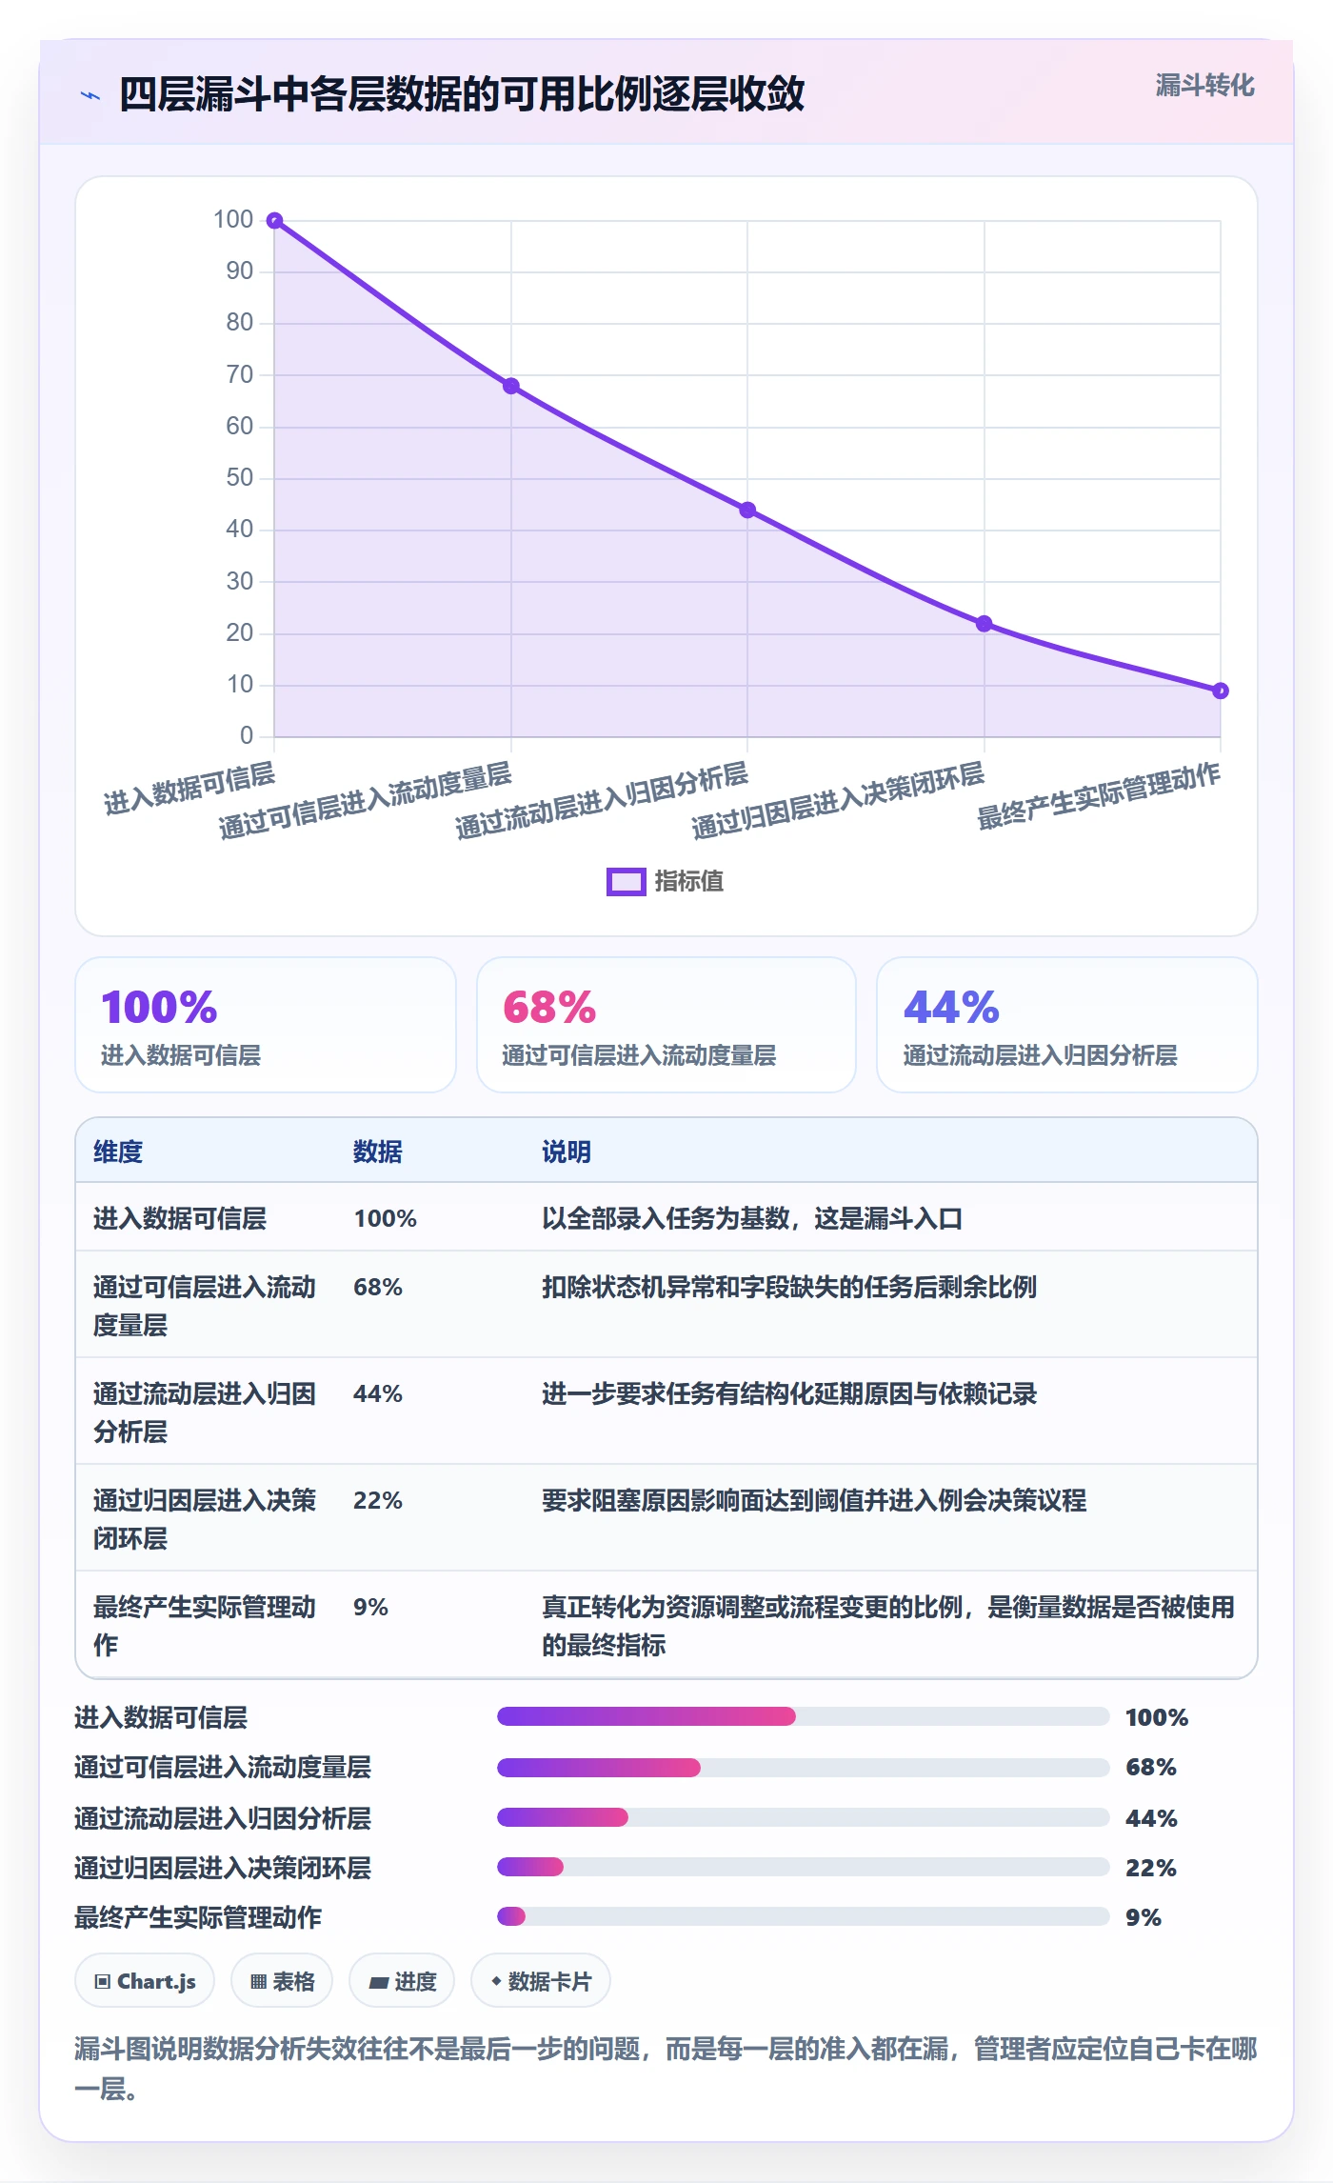This screenshot has height=2183, width=1333.
Task: Click the 最终产生实际管理动作 progress bar
Action: tap(803, 1916)
